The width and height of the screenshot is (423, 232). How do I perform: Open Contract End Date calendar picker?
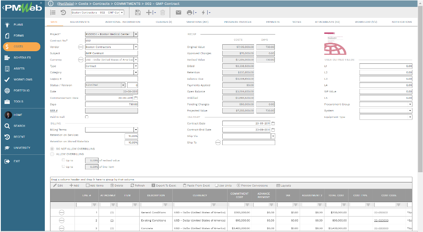pyautogui.click(x=273, y=130)
